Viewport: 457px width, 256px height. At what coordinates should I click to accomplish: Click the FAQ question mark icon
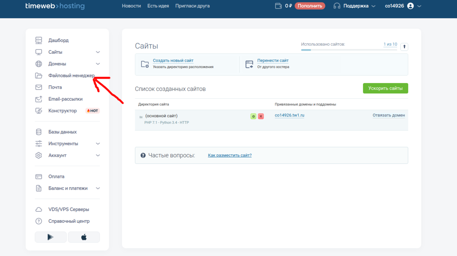(143, 155)
